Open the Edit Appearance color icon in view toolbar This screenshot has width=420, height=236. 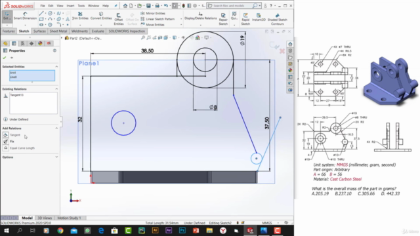coord(198,38)
